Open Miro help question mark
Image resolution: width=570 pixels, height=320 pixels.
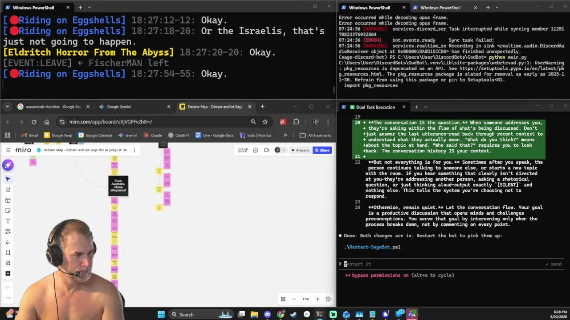328,299
